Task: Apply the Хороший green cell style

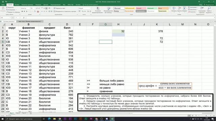Action: [152, 8]
